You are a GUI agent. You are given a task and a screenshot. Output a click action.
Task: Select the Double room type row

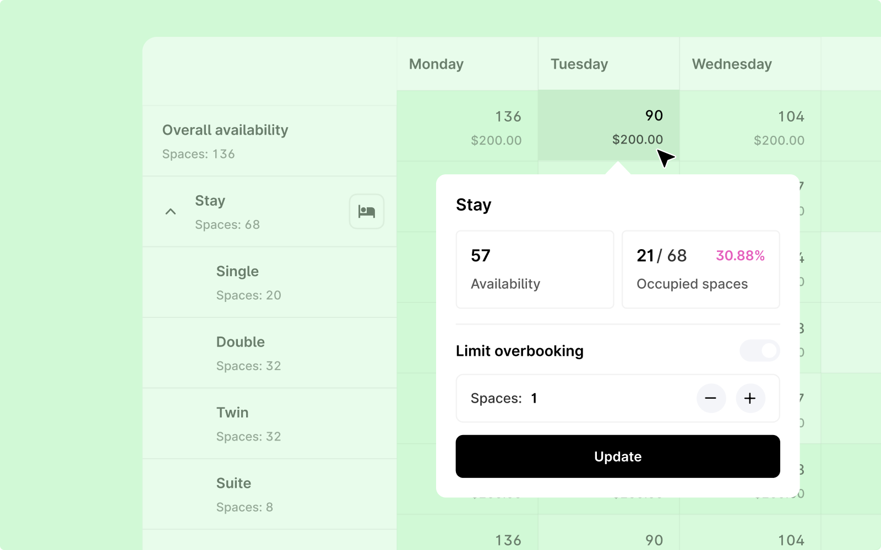click(x=269, y=353)
